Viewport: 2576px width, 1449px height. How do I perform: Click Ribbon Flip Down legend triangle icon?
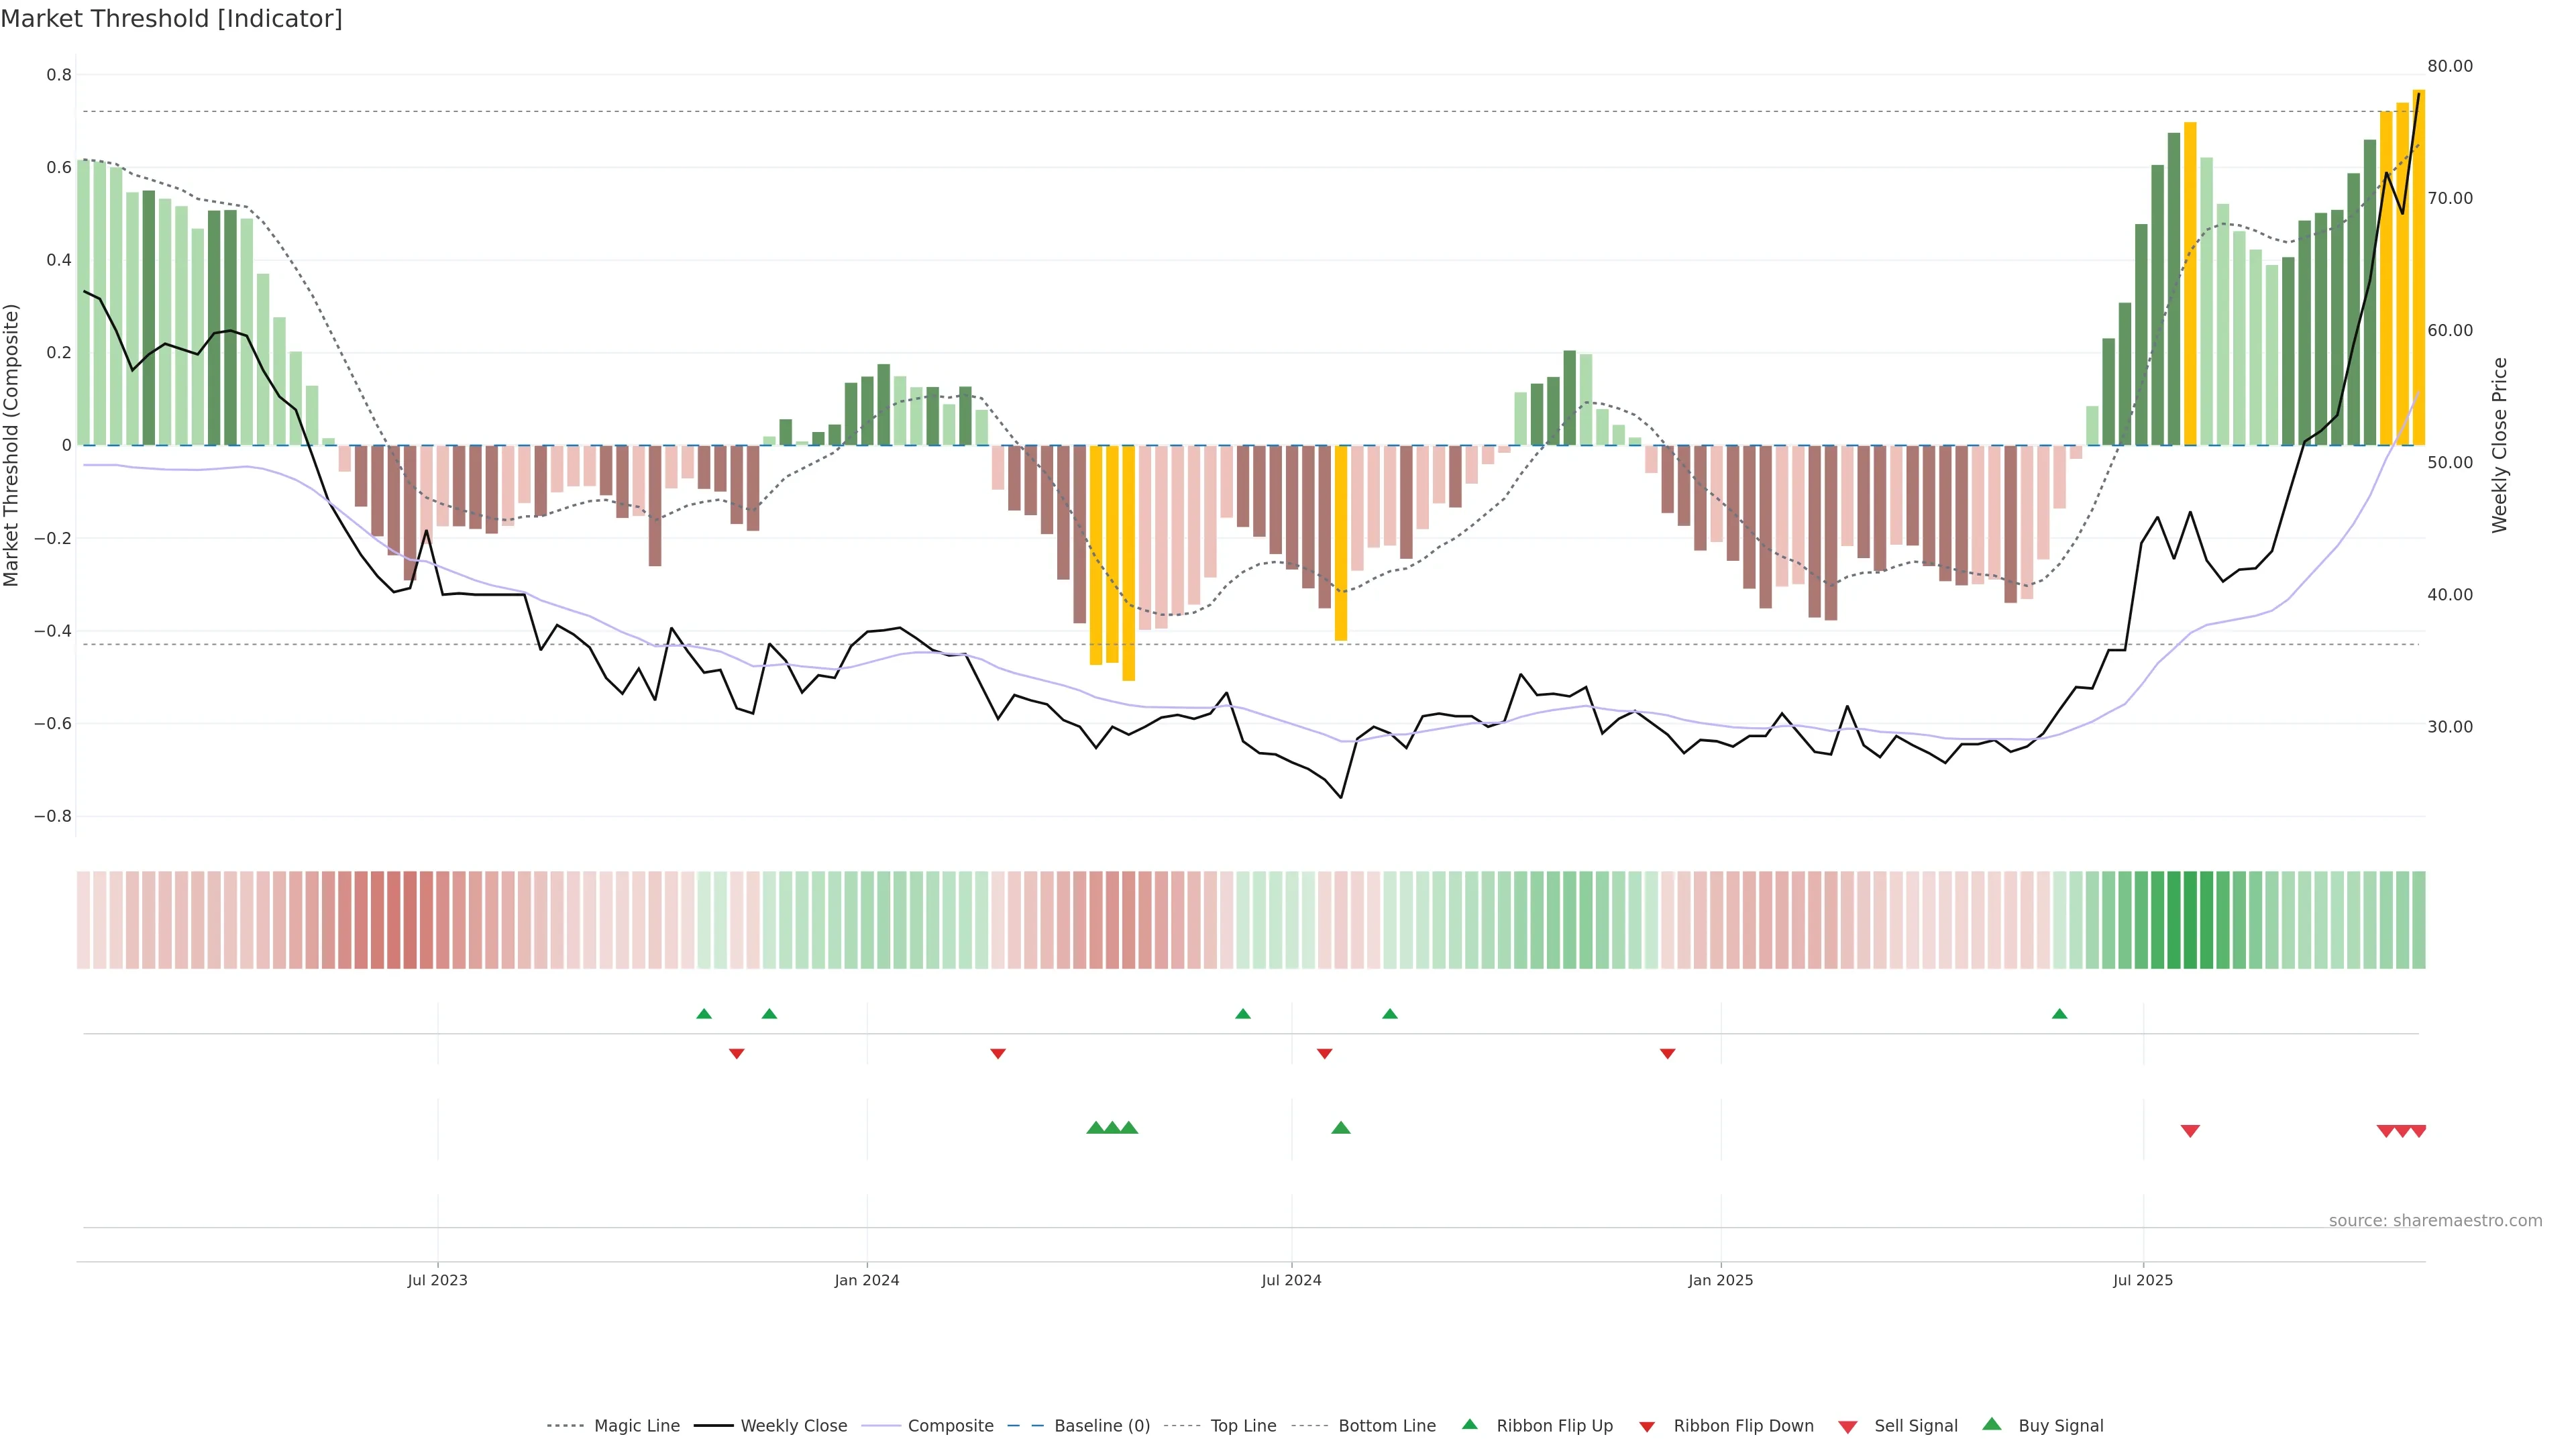1647,1426
